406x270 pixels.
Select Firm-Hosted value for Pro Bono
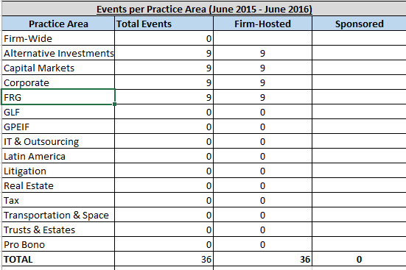[x=262, y=244]
